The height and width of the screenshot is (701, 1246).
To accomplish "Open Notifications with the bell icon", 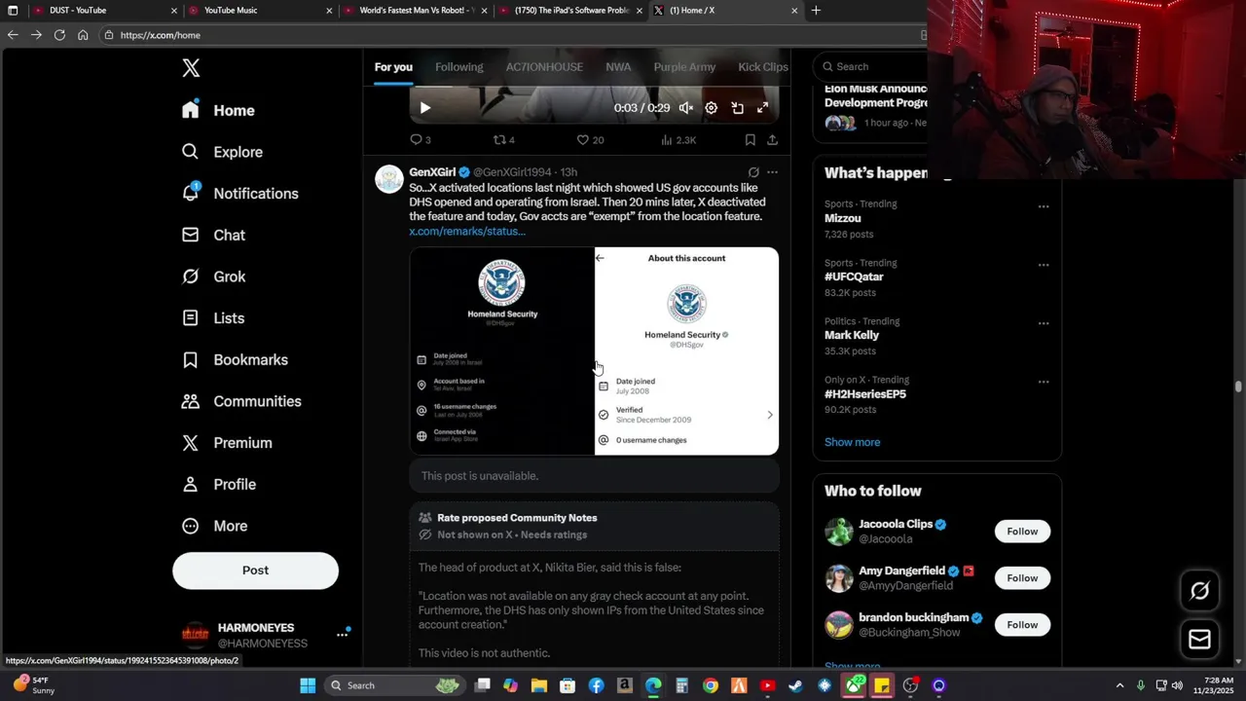I will [240, 193].
